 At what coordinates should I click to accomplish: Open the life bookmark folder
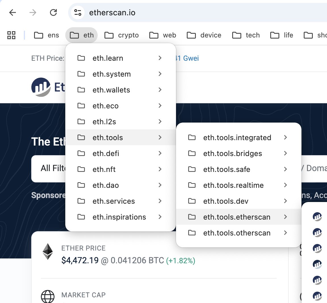pyautogui.click(x=282, y=35)
